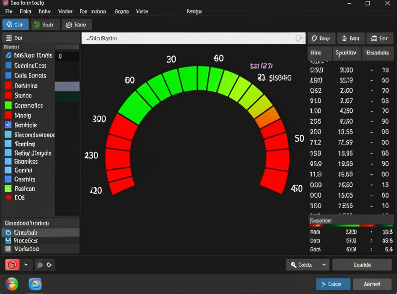
Task: Select table cell value 77,99
Action: [x=345, y=143]
